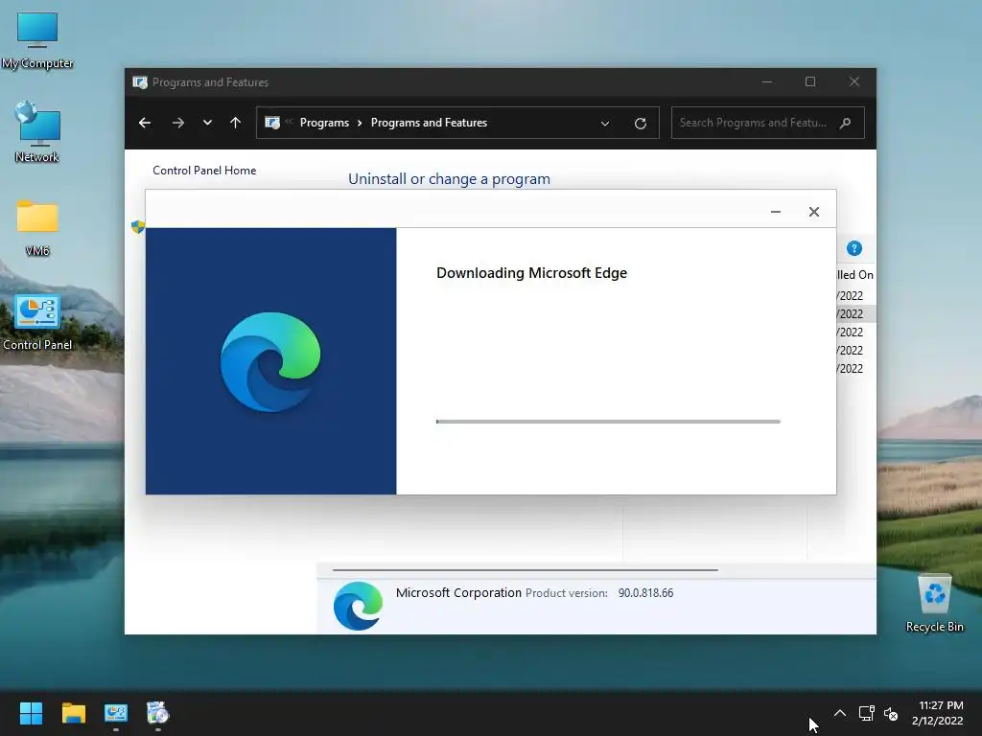This screenshot has width=982, height=736.
Task: Click the Programs breadcrumb
Action: pyautogui.click(x=324, y=123)
